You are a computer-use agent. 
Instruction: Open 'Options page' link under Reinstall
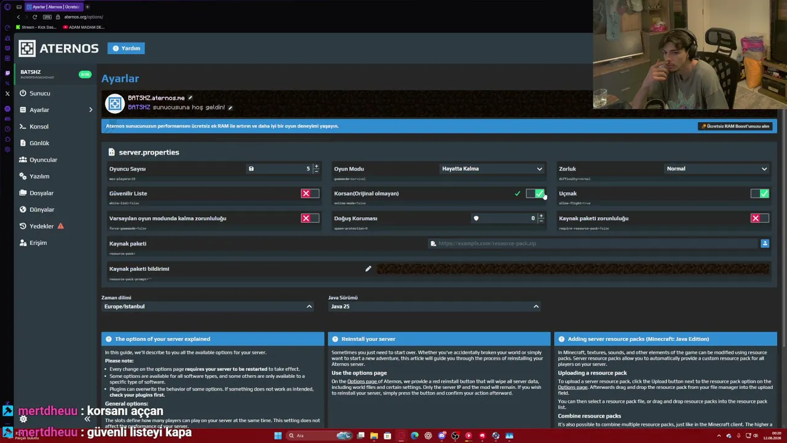(x=362, y=381)
